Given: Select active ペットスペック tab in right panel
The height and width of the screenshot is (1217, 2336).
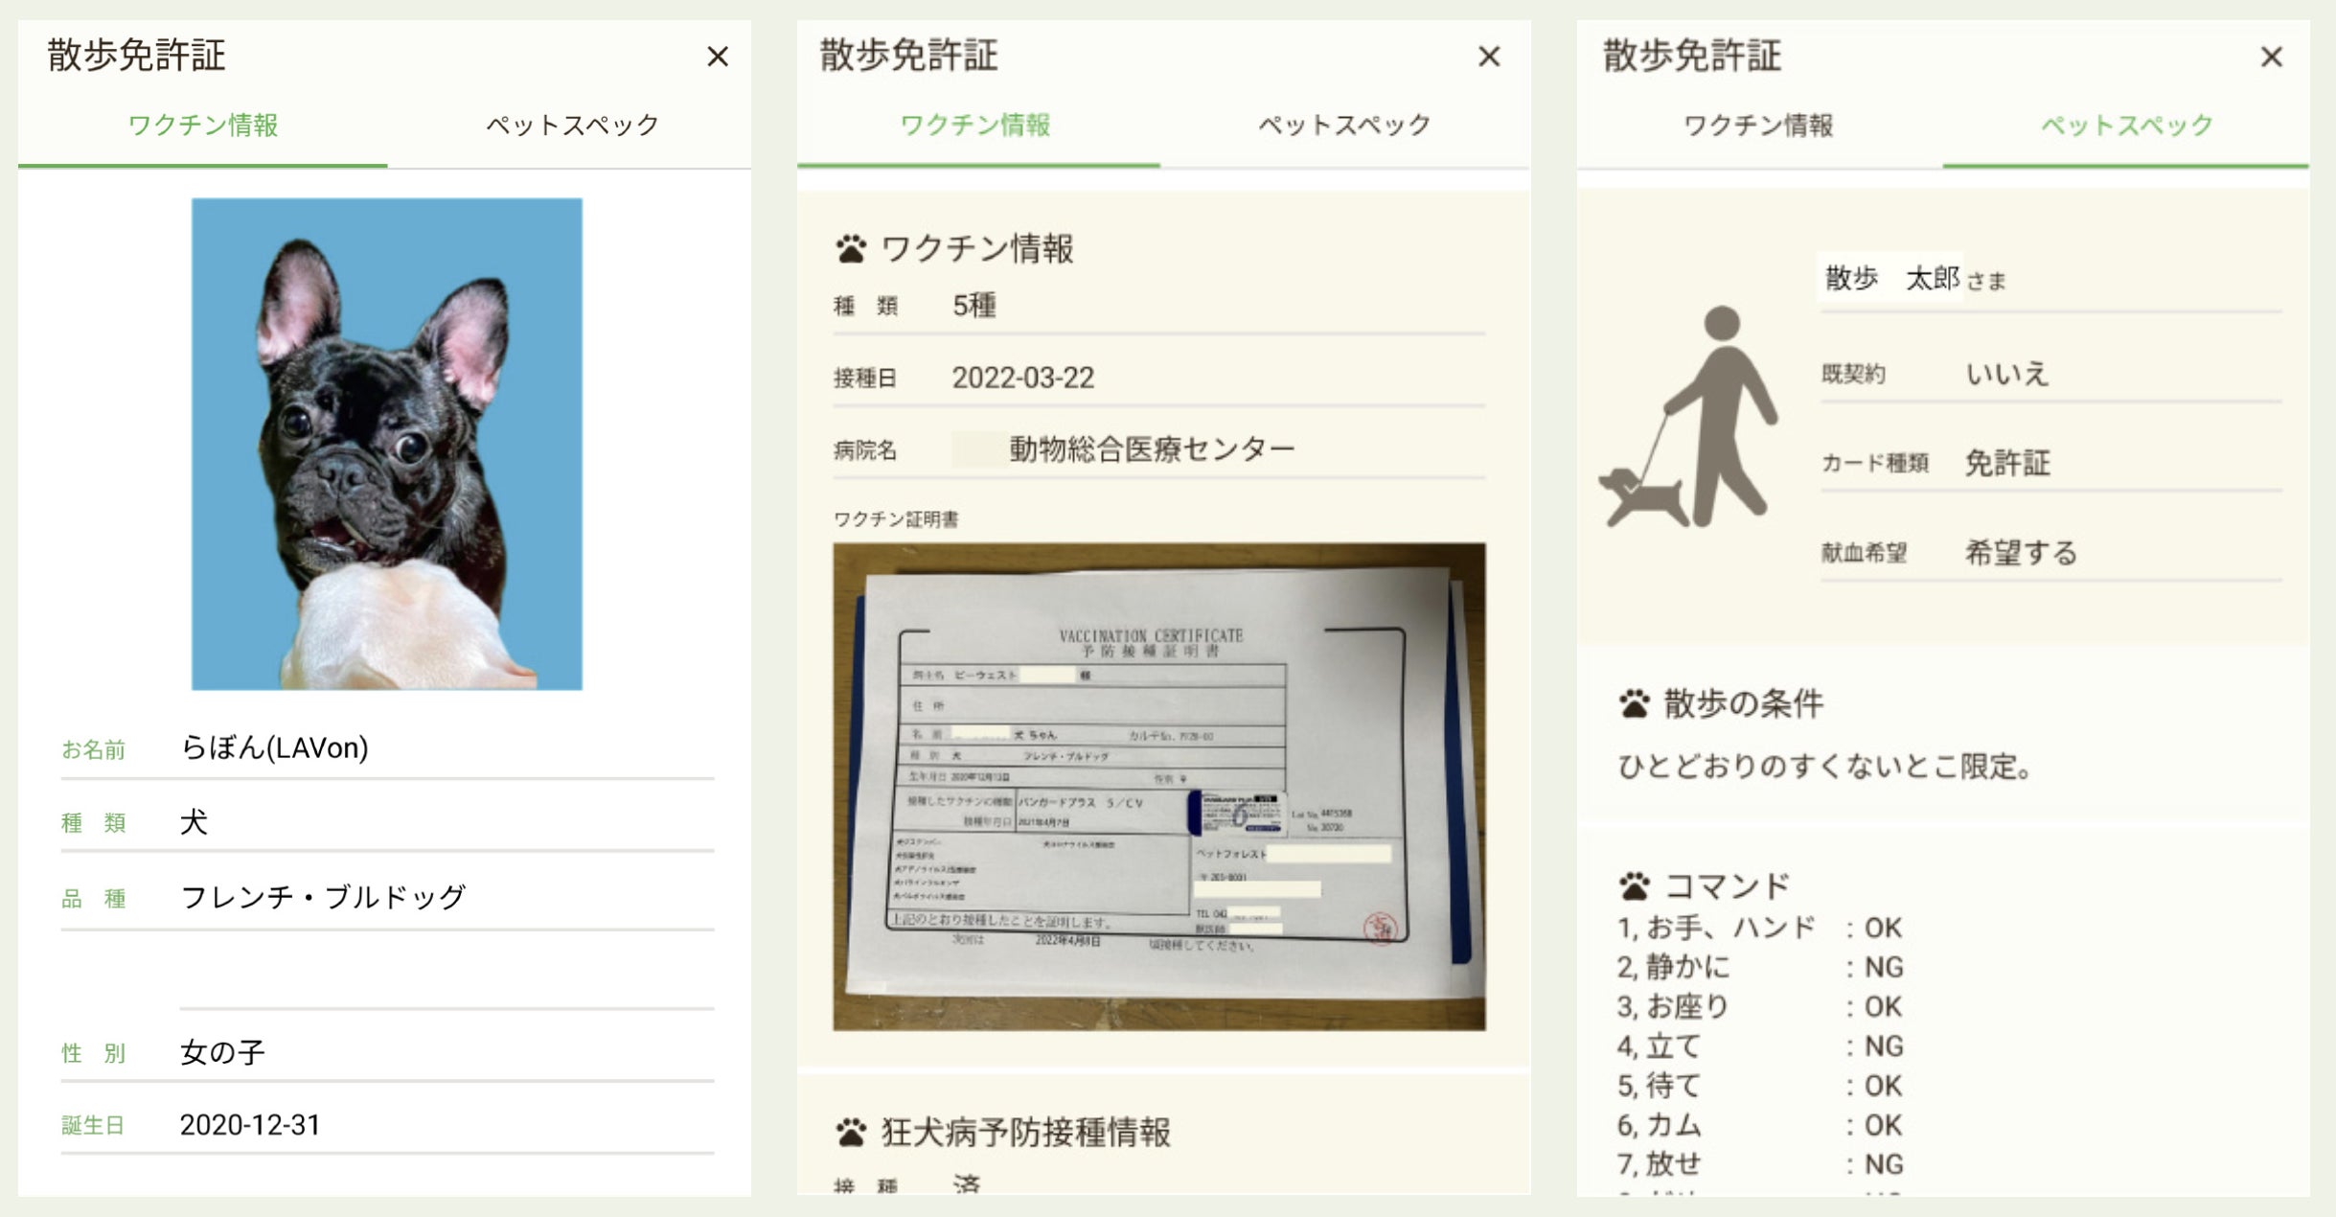Looking at the screenshot, I should (x=2126, y=126).
